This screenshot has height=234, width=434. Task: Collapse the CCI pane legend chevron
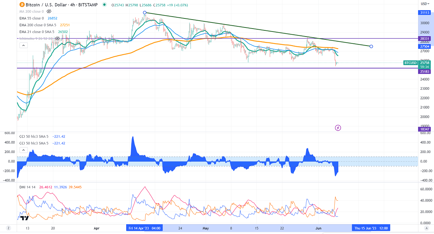click(24, 150)
